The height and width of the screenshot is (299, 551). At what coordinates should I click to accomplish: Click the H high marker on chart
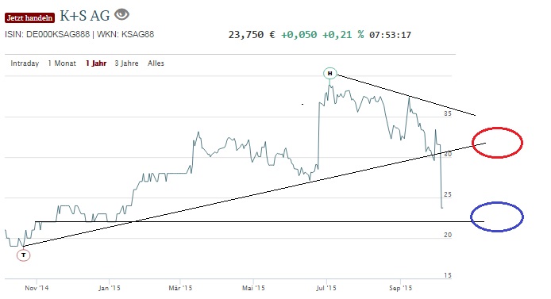click(330, 73)
